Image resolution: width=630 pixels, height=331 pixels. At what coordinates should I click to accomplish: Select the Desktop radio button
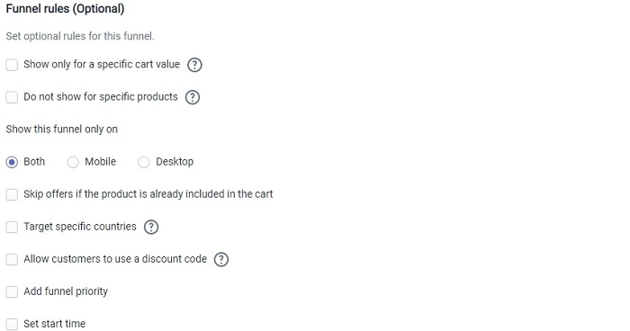point(143,162)
